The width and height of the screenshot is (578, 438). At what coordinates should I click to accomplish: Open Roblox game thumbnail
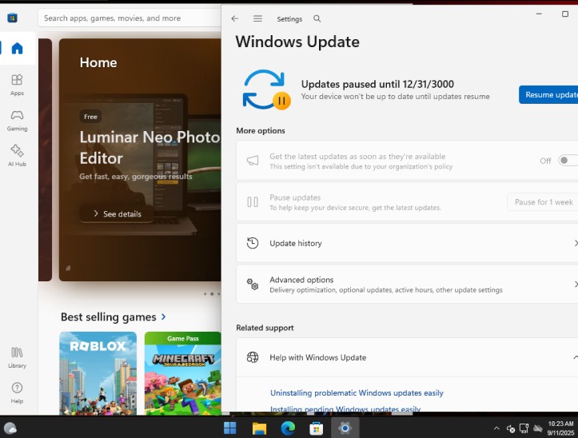[x=98, y=373]
